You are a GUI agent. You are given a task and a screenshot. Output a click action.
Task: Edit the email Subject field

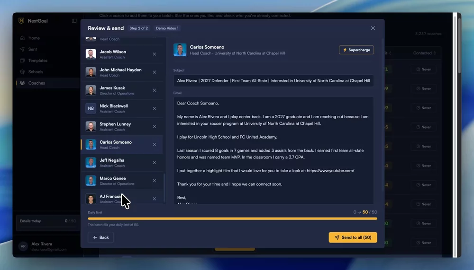point(273,80)
